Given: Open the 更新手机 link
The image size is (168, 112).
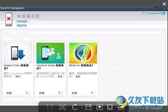Looking at the screenshot, I should [22, 26].
